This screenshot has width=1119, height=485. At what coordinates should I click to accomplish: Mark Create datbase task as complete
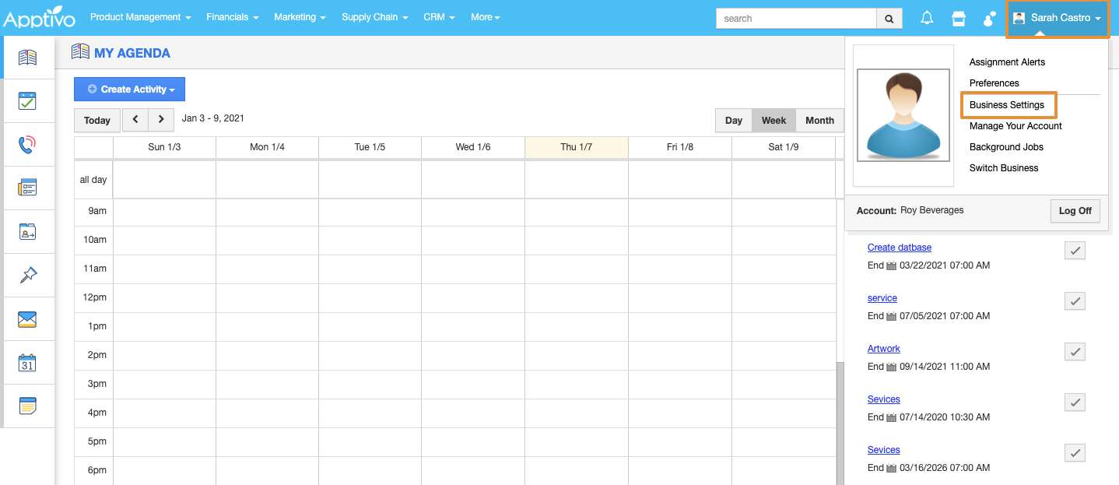tap(1074, 251)
